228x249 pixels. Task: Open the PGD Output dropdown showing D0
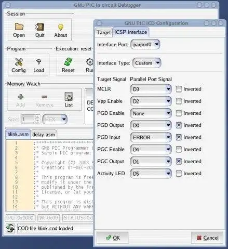coord(151,125)
